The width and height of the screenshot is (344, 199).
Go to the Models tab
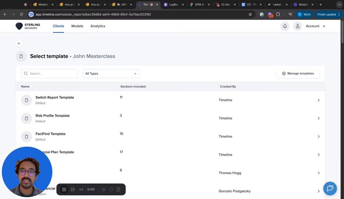click(77, 26)
